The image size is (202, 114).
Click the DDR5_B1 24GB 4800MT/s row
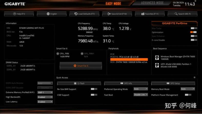(x=21, y=70)
